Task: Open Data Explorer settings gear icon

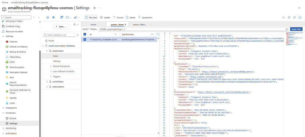Action: click(x=289, y=18)
